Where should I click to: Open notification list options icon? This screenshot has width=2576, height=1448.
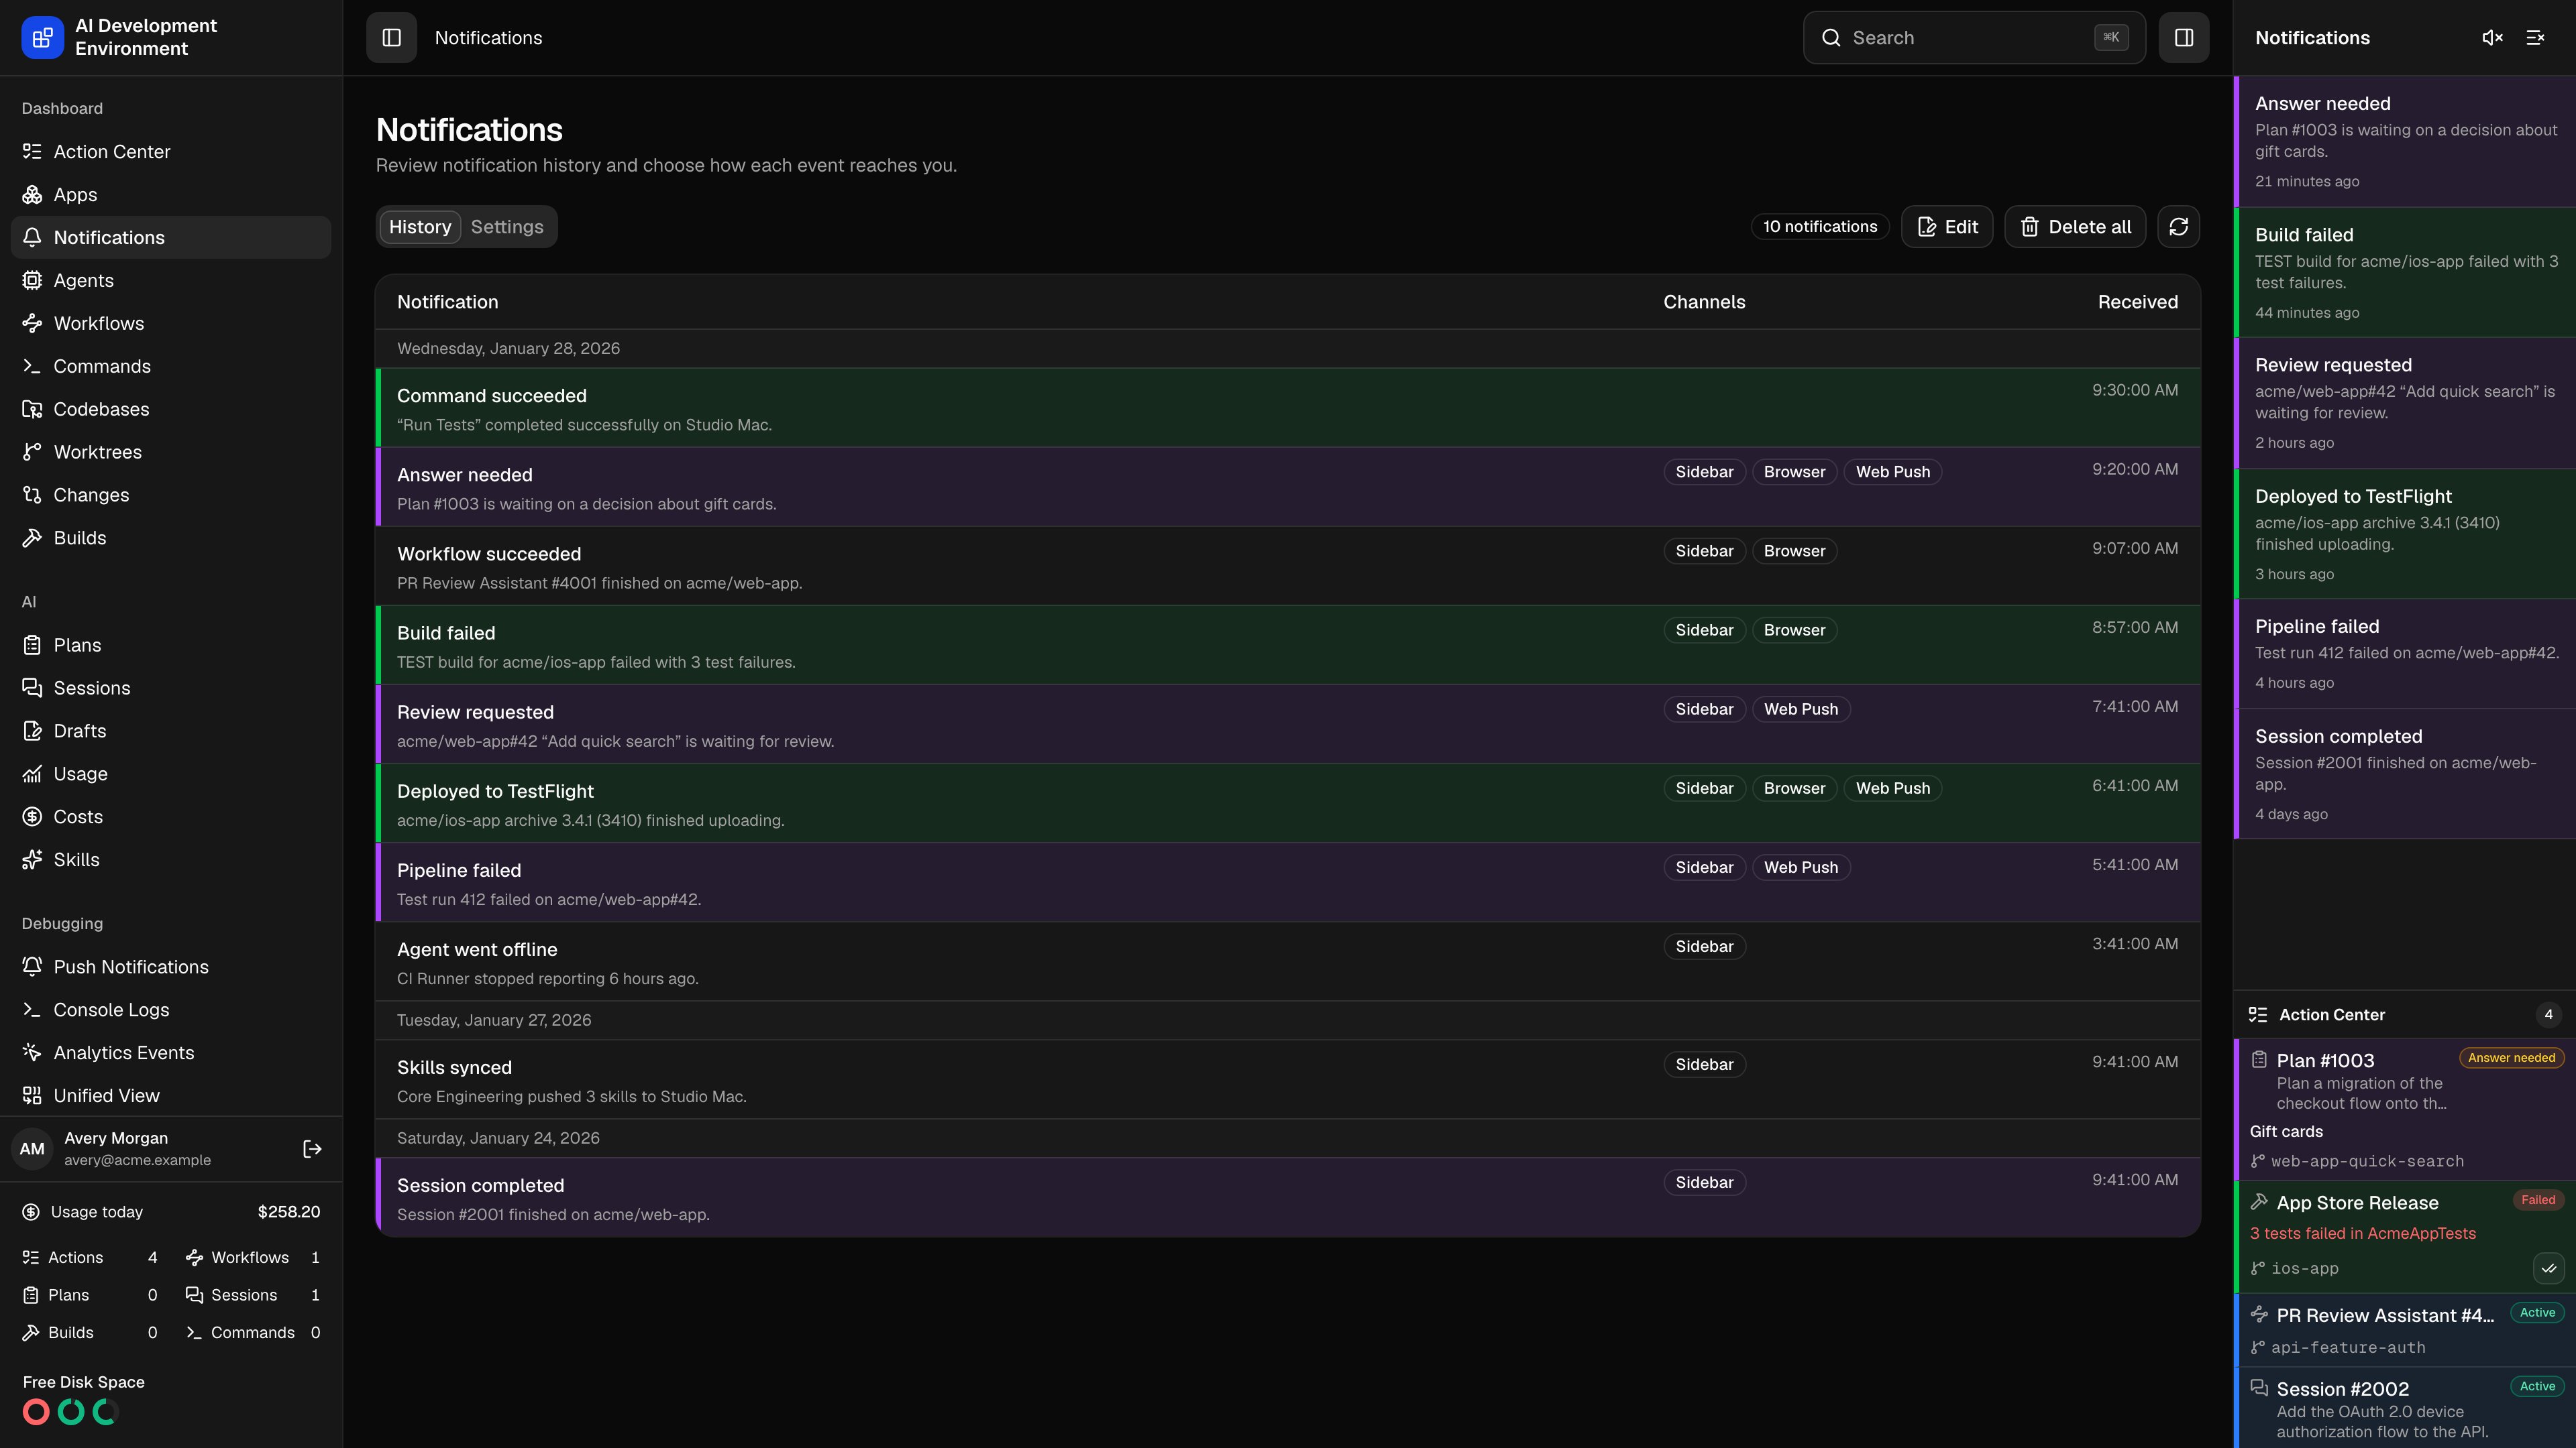tap(2535, 38)
